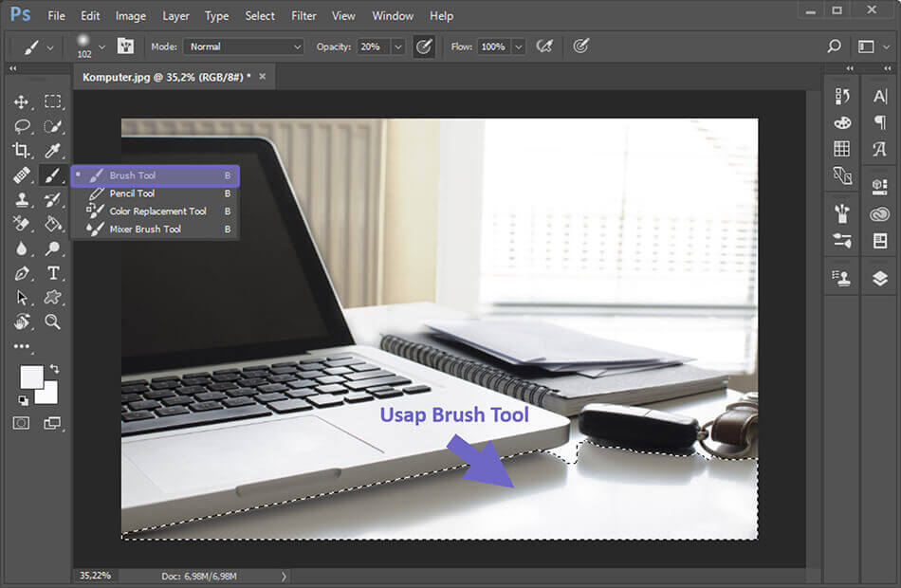Screen dimensions: 901x588
Task: Select the Zoom tool
Action: pos(53,322)
